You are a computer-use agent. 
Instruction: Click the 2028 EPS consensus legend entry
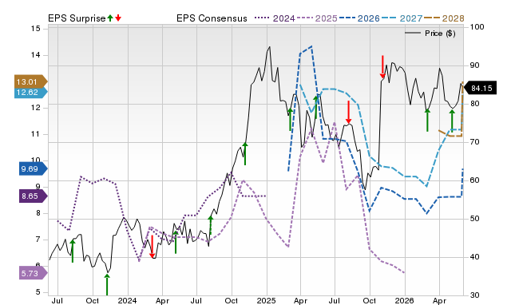444,18
